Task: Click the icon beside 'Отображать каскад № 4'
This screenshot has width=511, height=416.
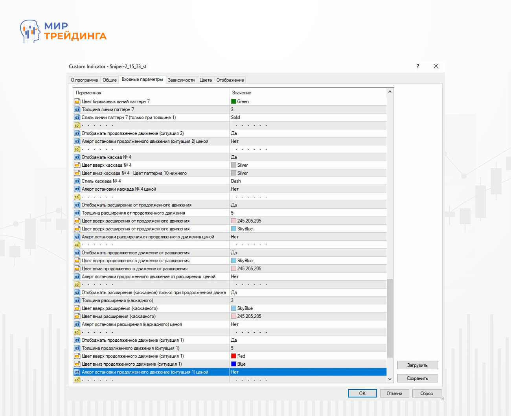Action: 77,157
